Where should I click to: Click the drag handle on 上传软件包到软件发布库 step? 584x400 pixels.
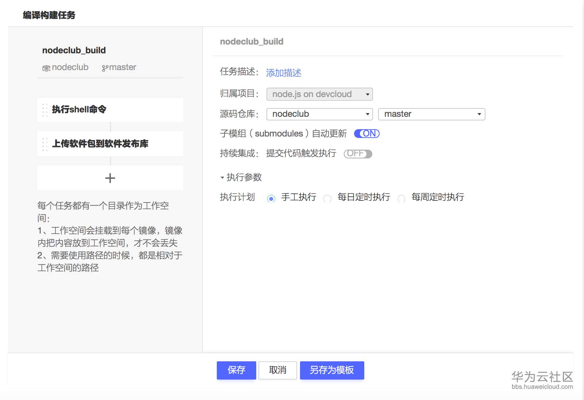(45, 144)
